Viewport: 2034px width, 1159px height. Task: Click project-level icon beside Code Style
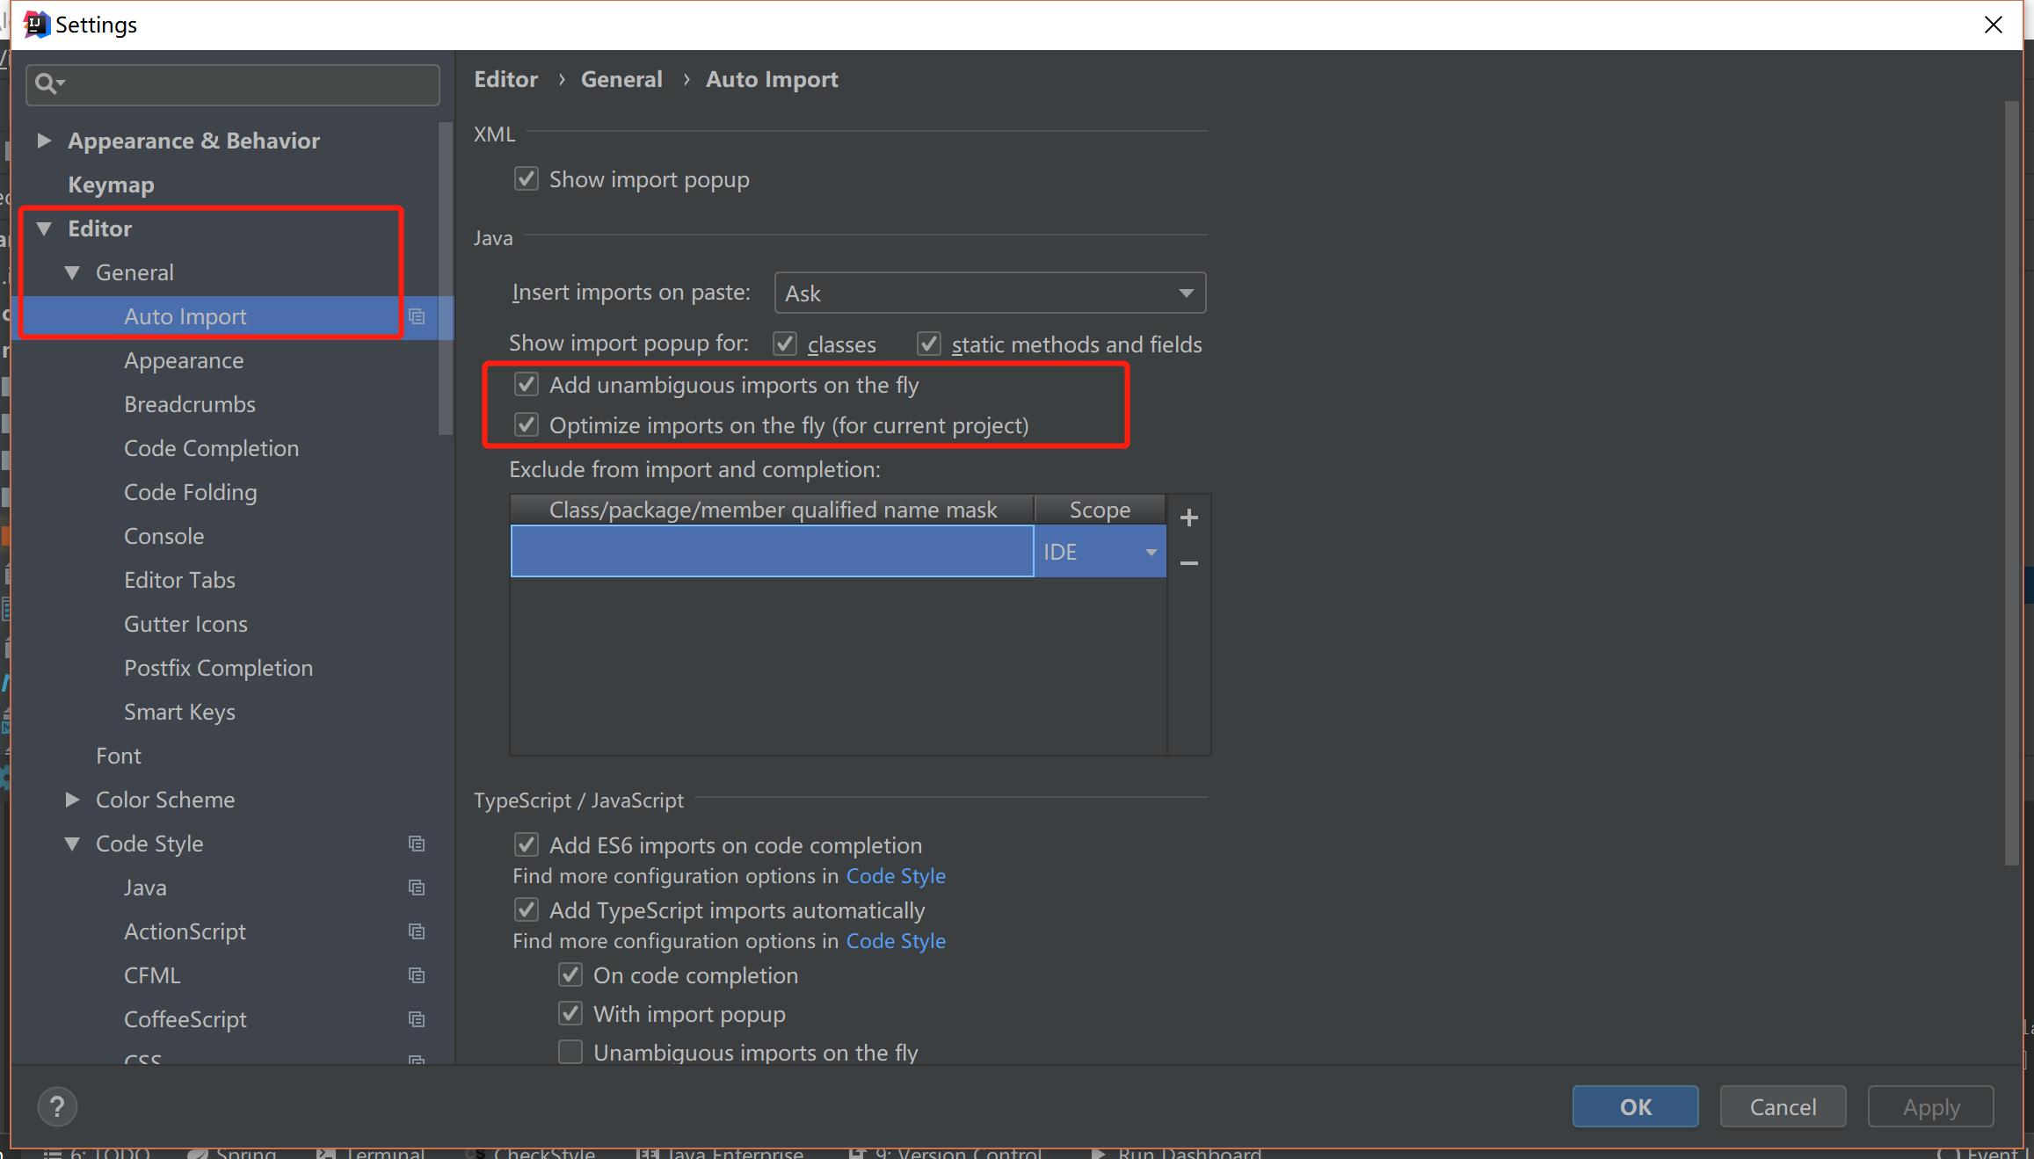point(417,844)
